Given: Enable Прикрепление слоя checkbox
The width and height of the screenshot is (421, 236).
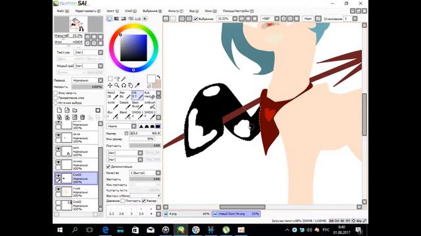Looking at the screenshot, I should 56,98.
